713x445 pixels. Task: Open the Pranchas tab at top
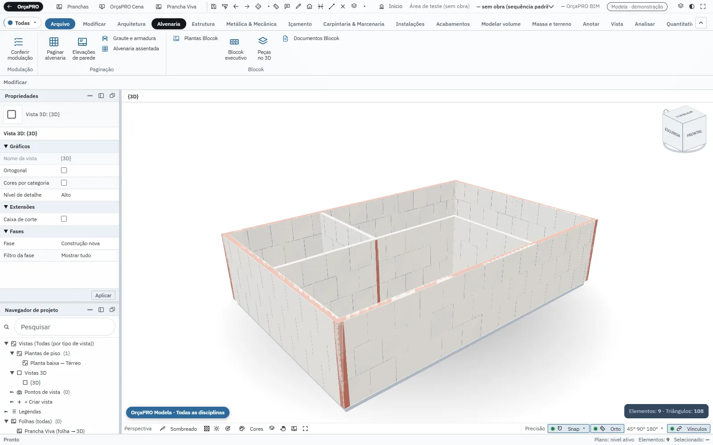click(x=73, y=7)
